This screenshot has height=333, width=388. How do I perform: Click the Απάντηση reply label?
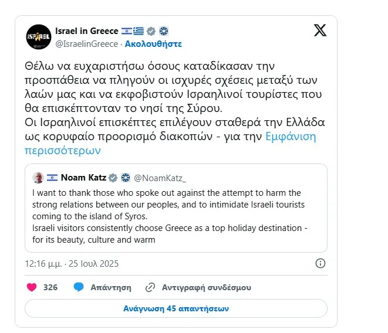(x=110, y=287)
